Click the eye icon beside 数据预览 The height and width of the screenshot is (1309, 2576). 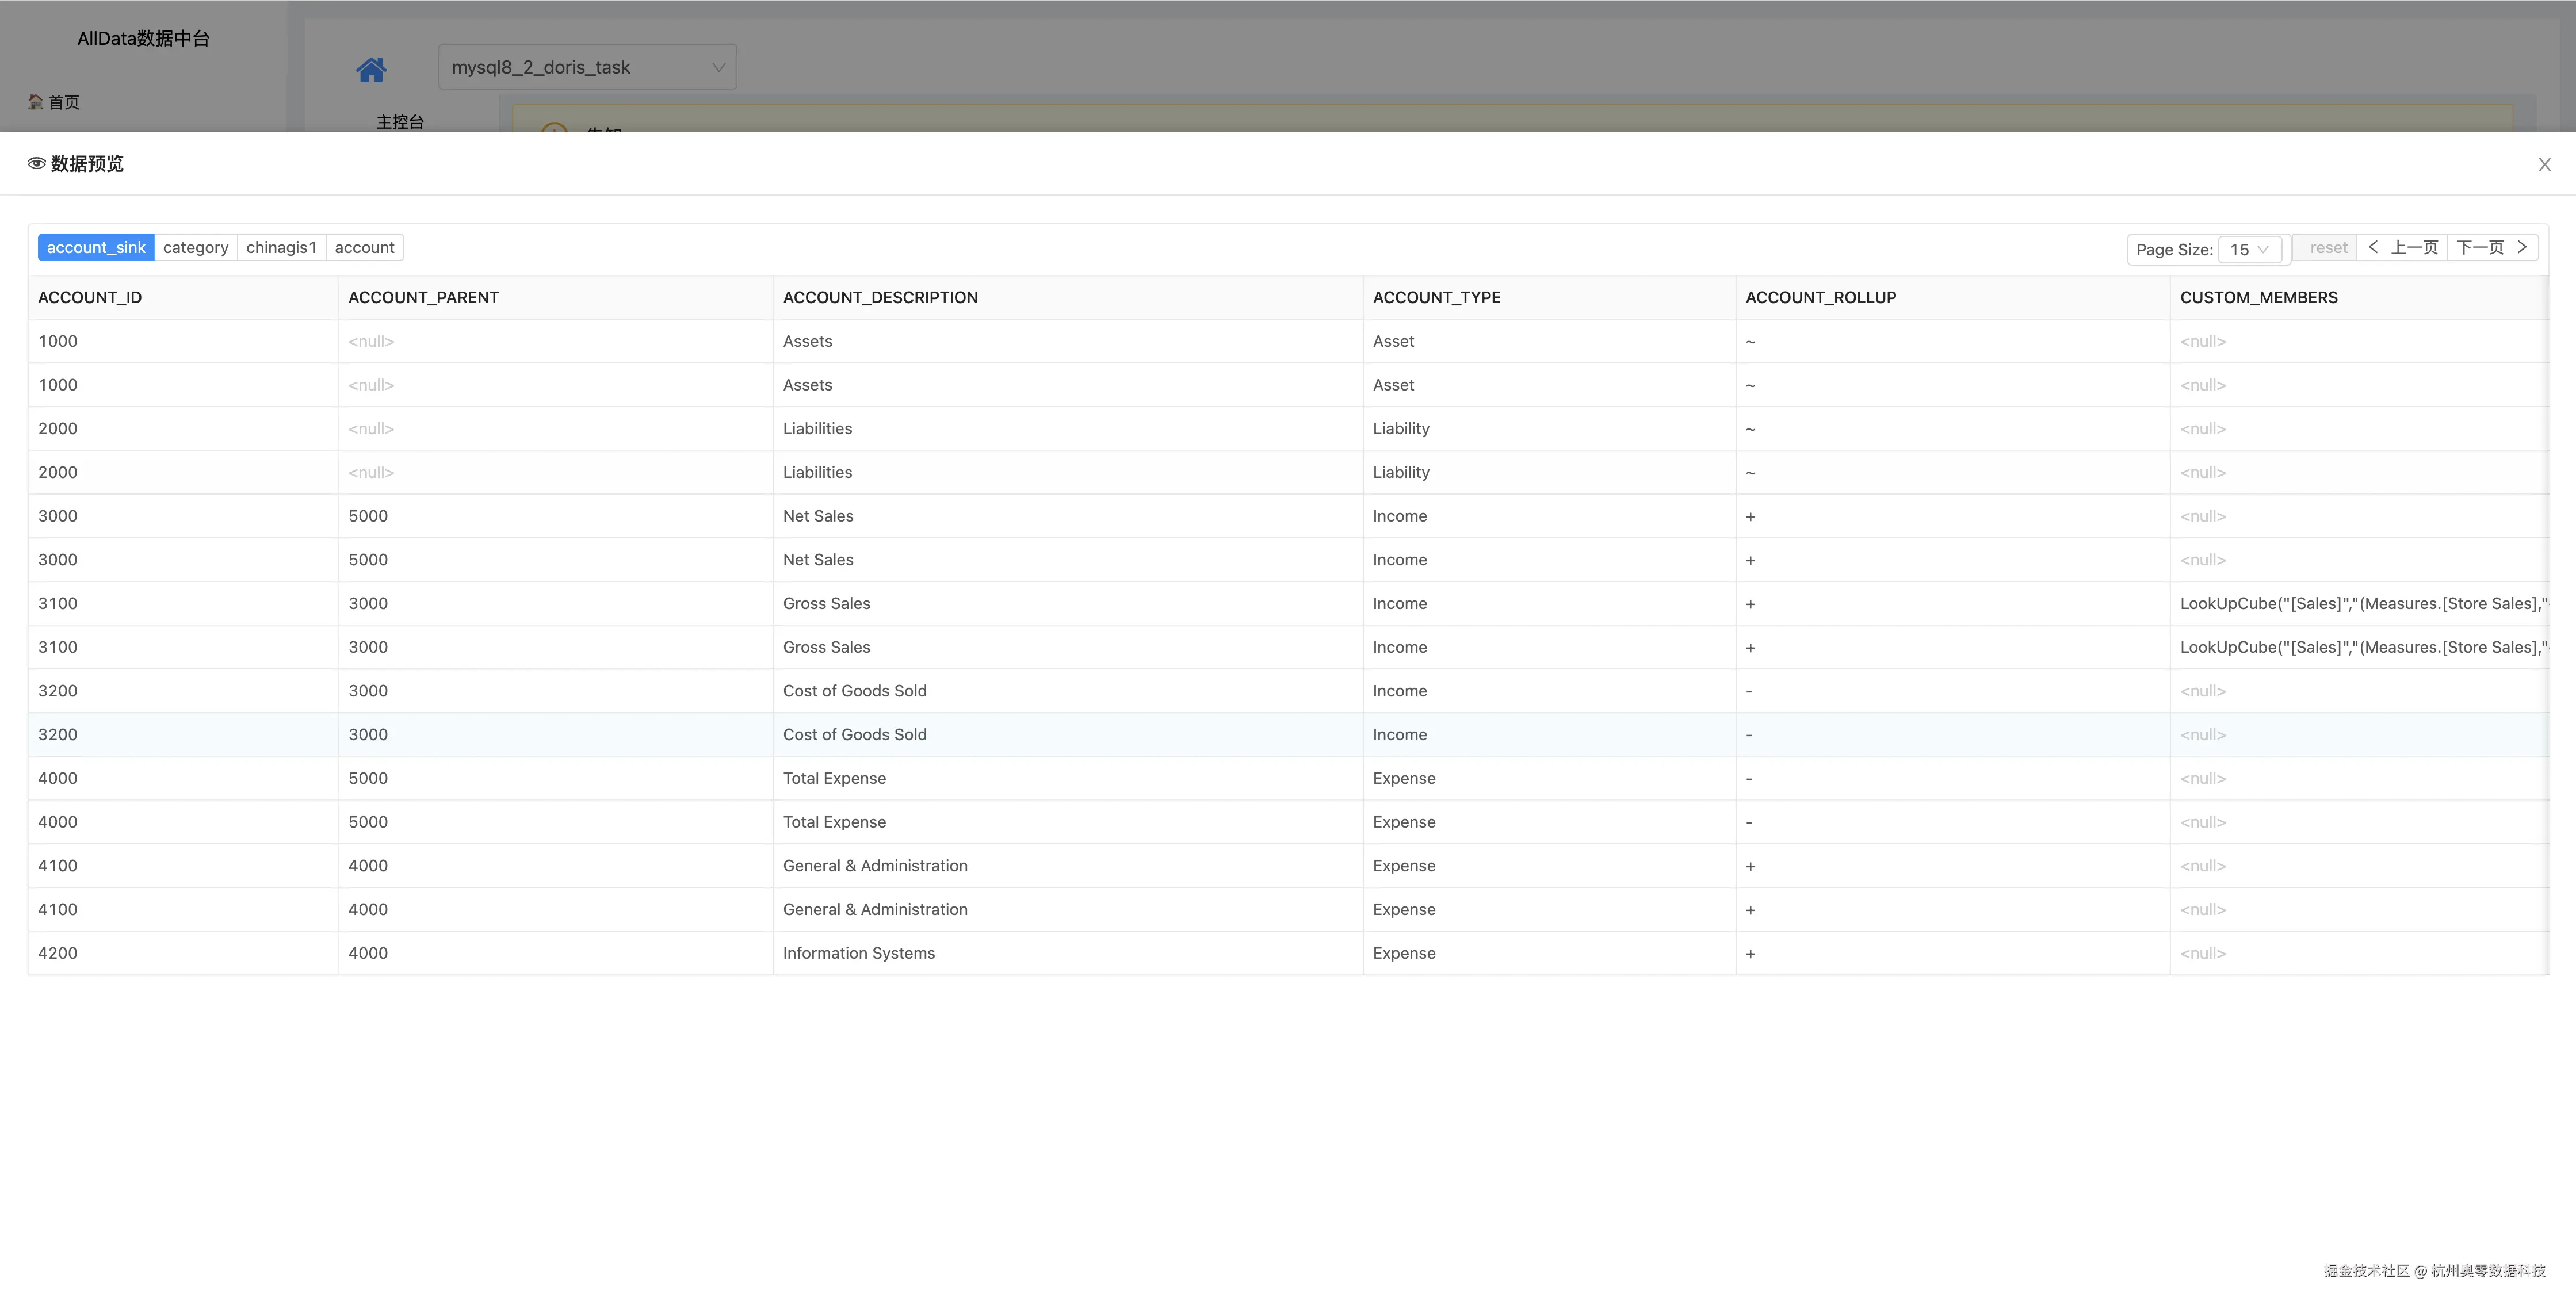36,164
